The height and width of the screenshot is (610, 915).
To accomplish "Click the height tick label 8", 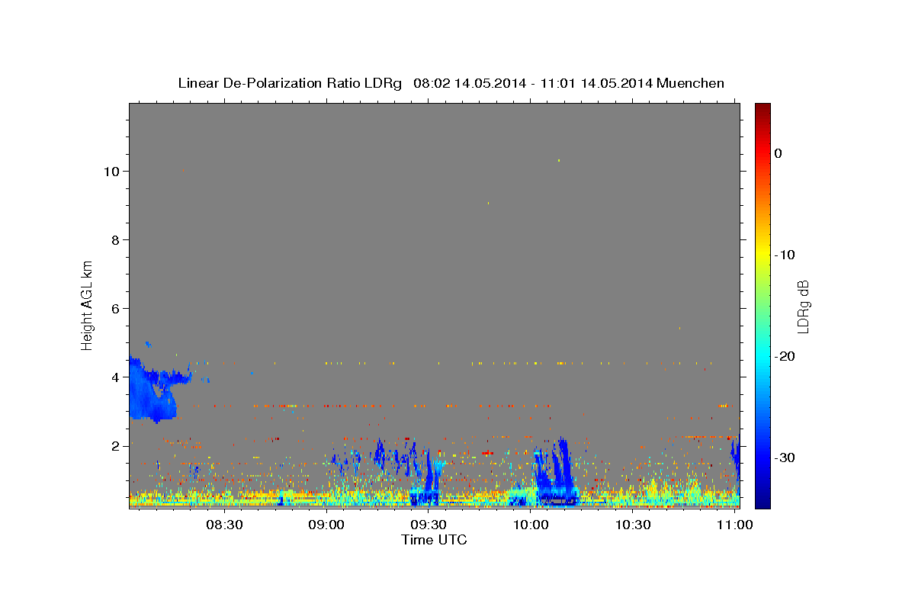I will [x=114, y=240].
